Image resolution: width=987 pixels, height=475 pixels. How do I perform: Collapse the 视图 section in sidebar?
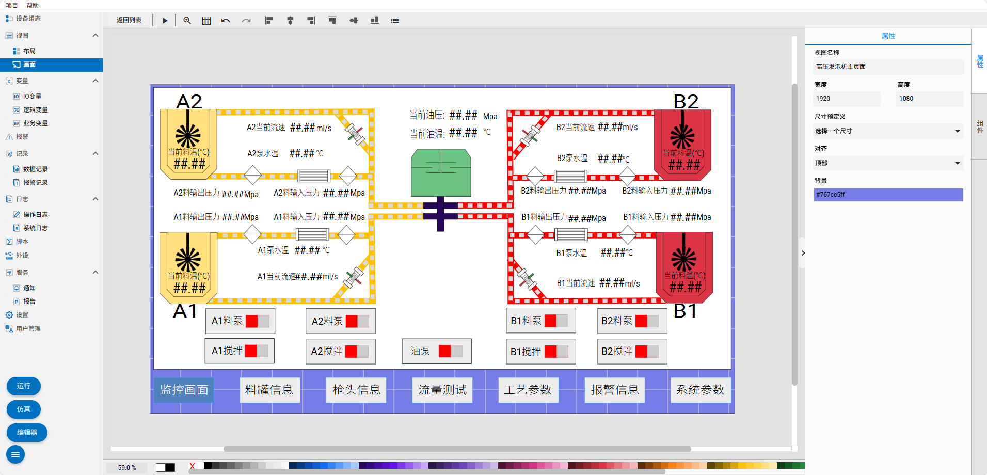[95, 36]
